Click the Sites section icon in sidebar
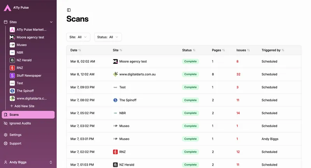Image resolution: width=311 pixels, height=168 pixels. 5,22
